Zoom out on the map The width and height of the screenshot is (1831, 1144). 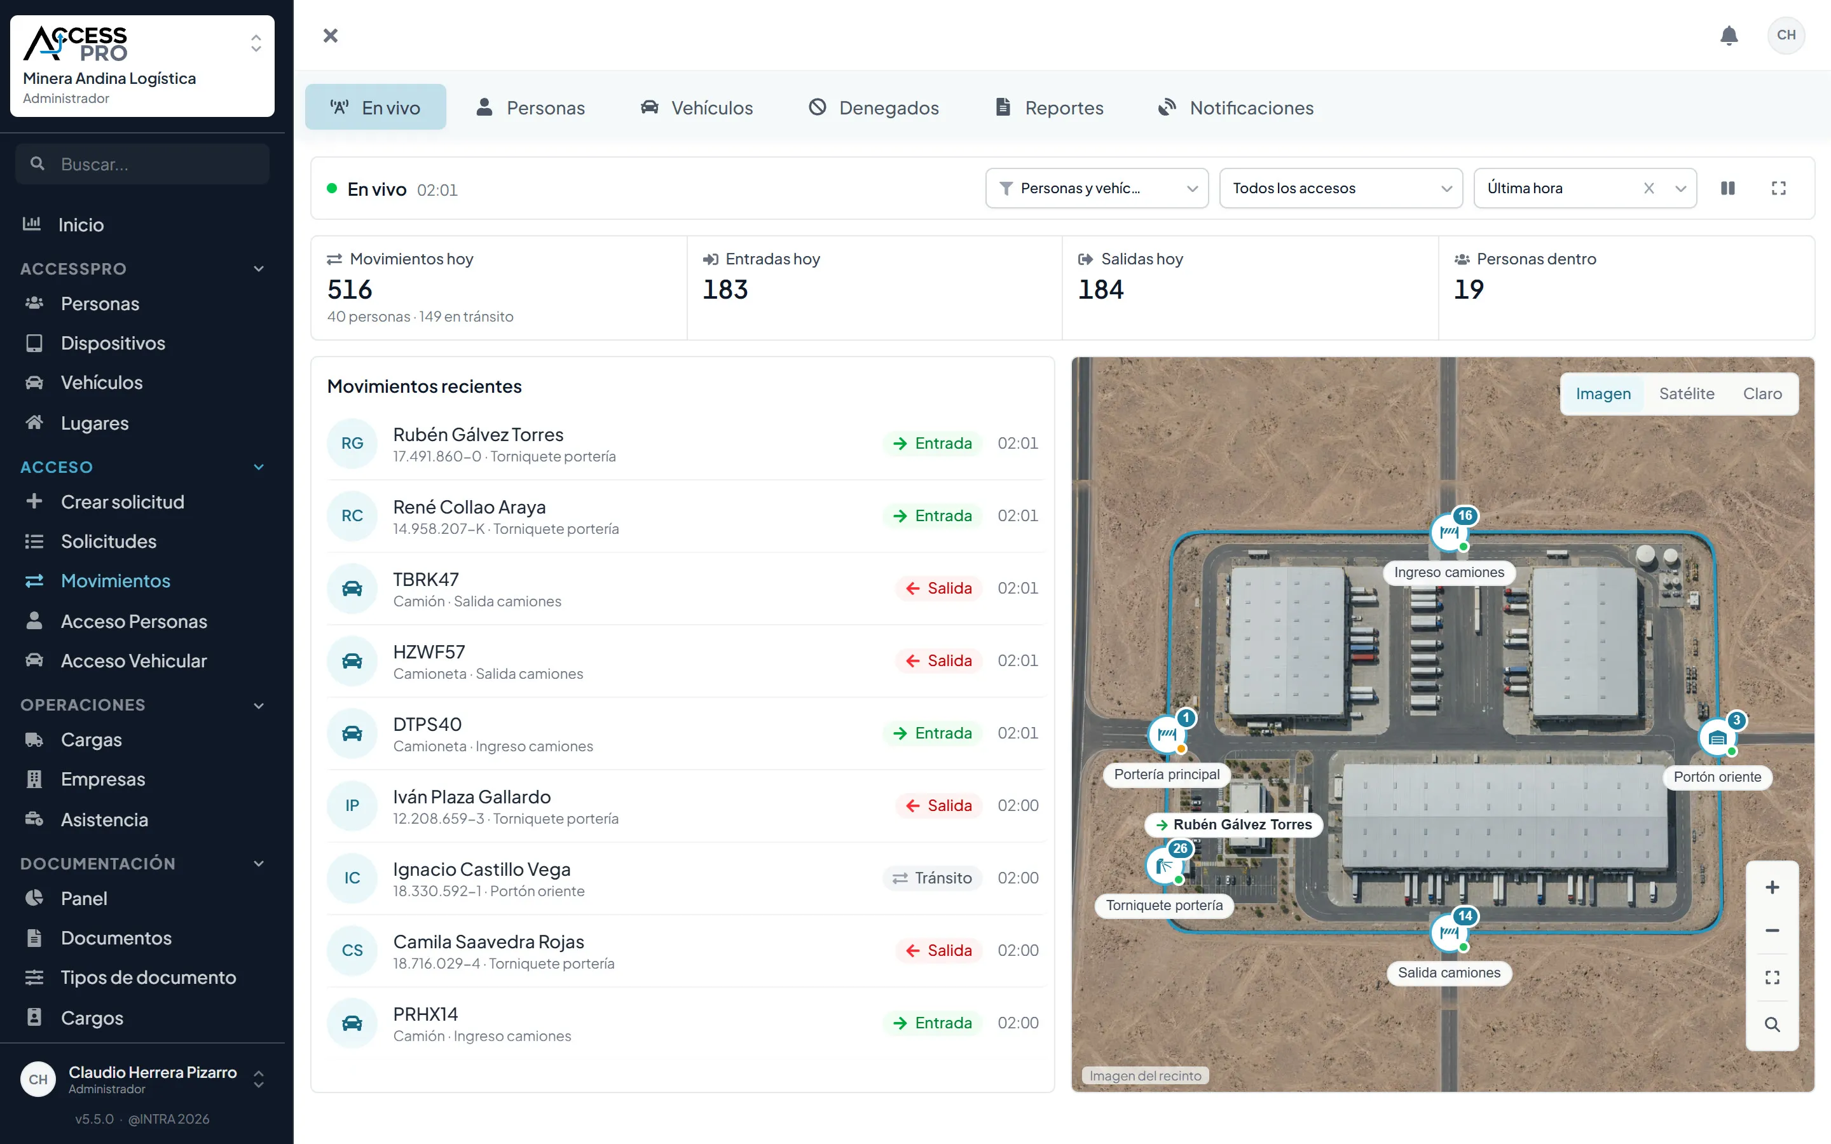pyautogui.click(x=1772, y=930)
